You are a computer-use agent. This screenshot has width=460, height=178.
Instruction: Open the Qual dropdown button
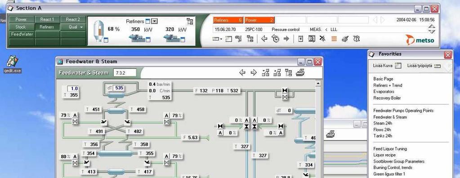click(73, 27)
